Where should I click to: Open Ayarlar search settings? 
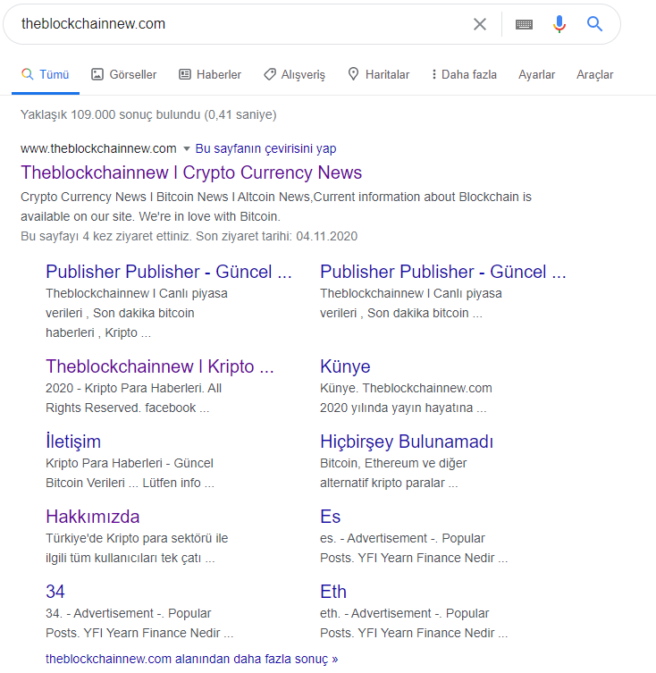[x=536, y=75]
